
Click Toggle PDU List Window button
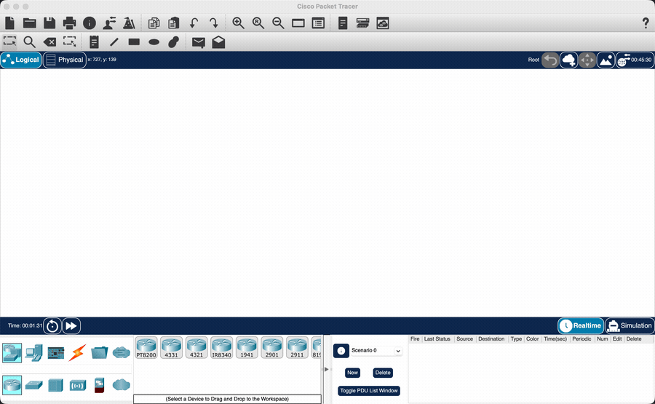pos(369,391)
